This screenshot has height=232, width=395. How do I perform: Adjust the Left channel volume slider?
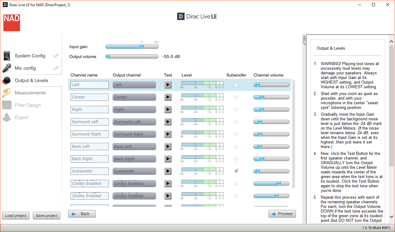click(271, 85)
